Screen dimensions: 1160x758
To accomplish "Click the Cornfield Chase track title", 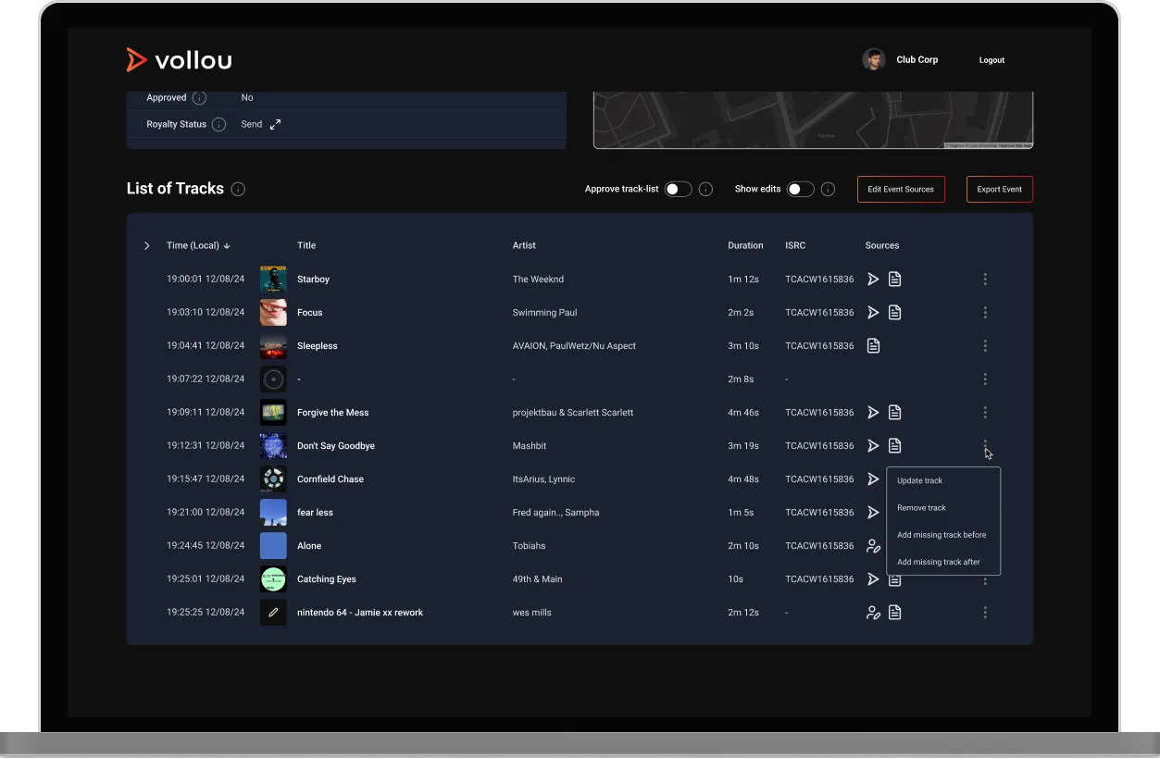I will (x=331, y=478).
